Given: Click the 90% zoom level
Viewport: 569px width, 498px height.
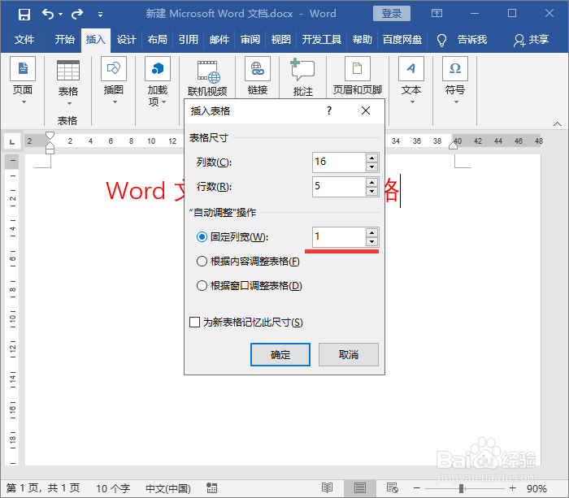Looking at the screenshot, I should pos(536,488).
